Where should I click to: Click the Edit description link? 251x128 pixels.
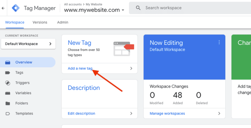pos(82,114)
